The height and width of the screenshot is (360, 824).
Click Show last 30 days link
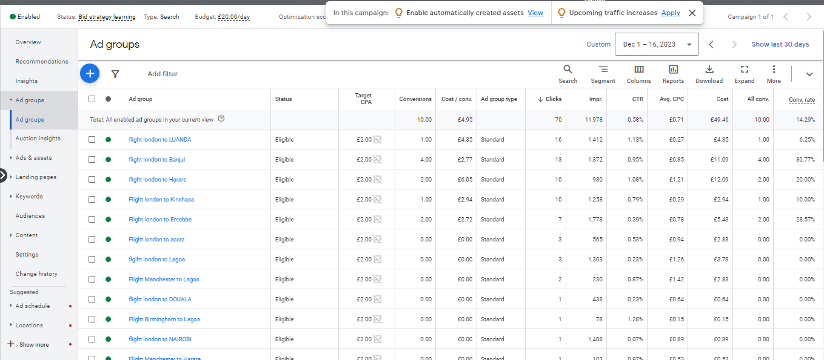tap(780, 44)
